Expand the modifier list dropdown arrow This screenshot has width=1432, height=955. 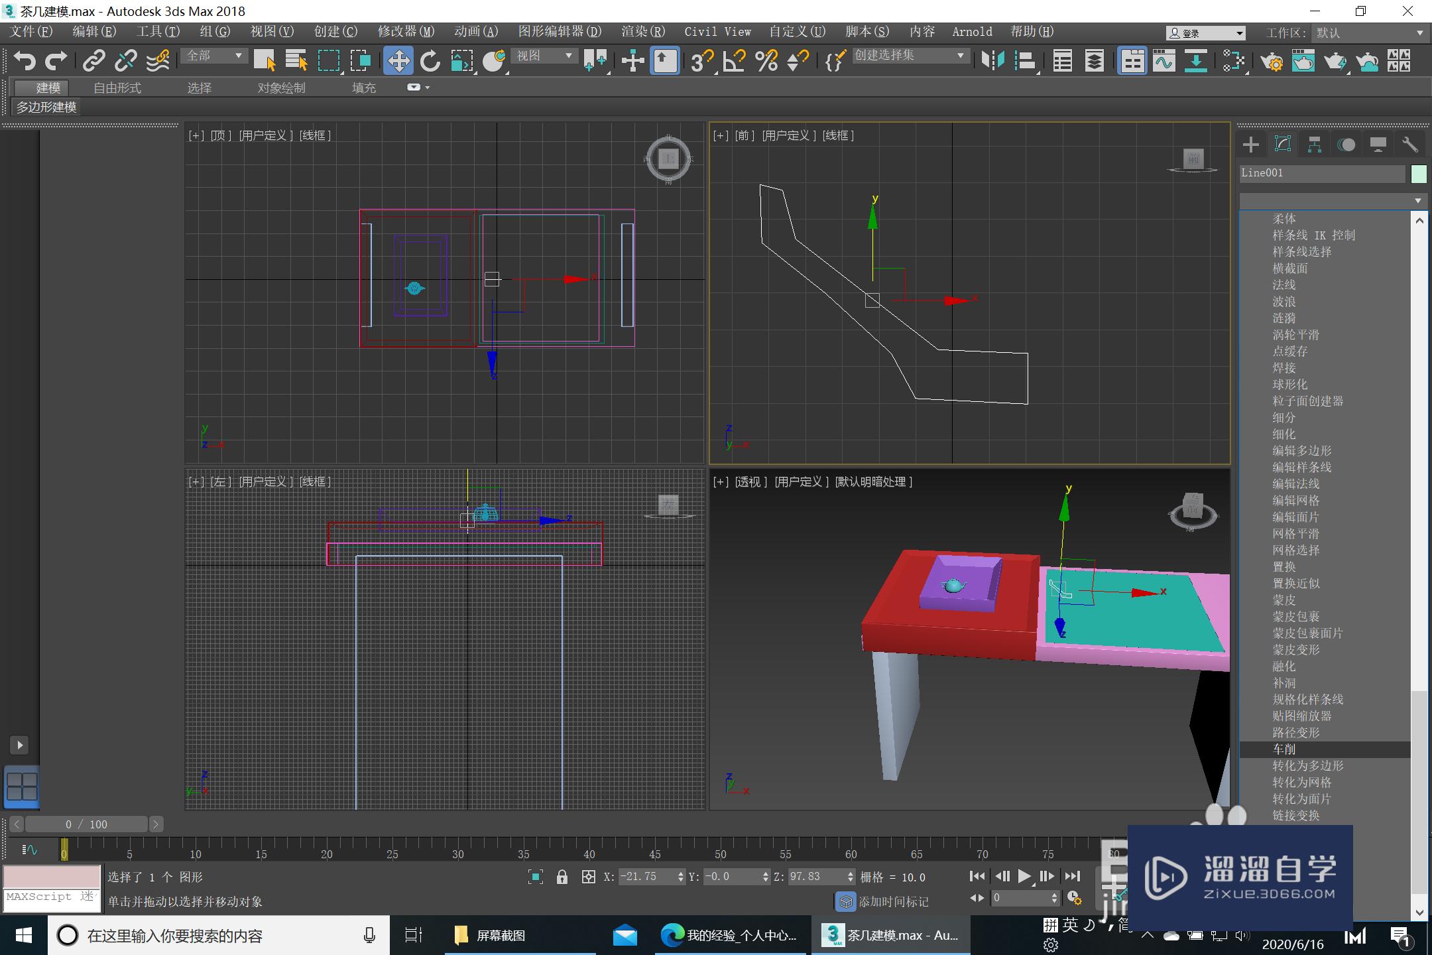pos(1417,200)
